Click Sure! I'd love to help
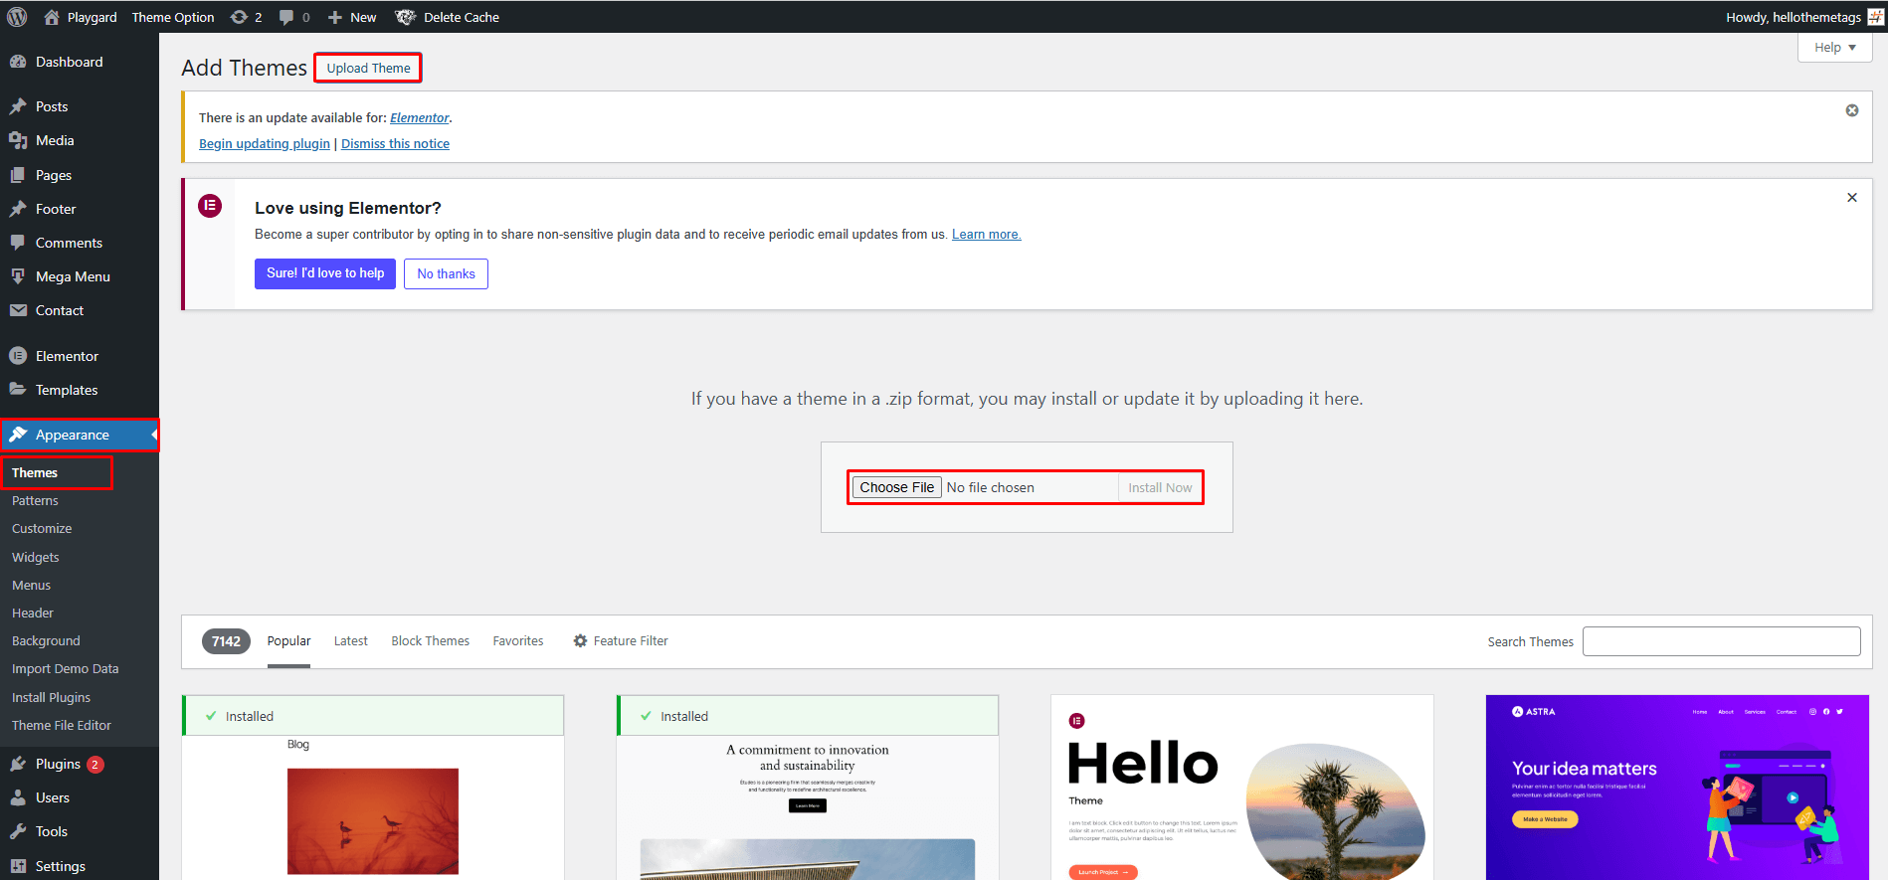This screenshot has width=1888, height=880. 325,273
